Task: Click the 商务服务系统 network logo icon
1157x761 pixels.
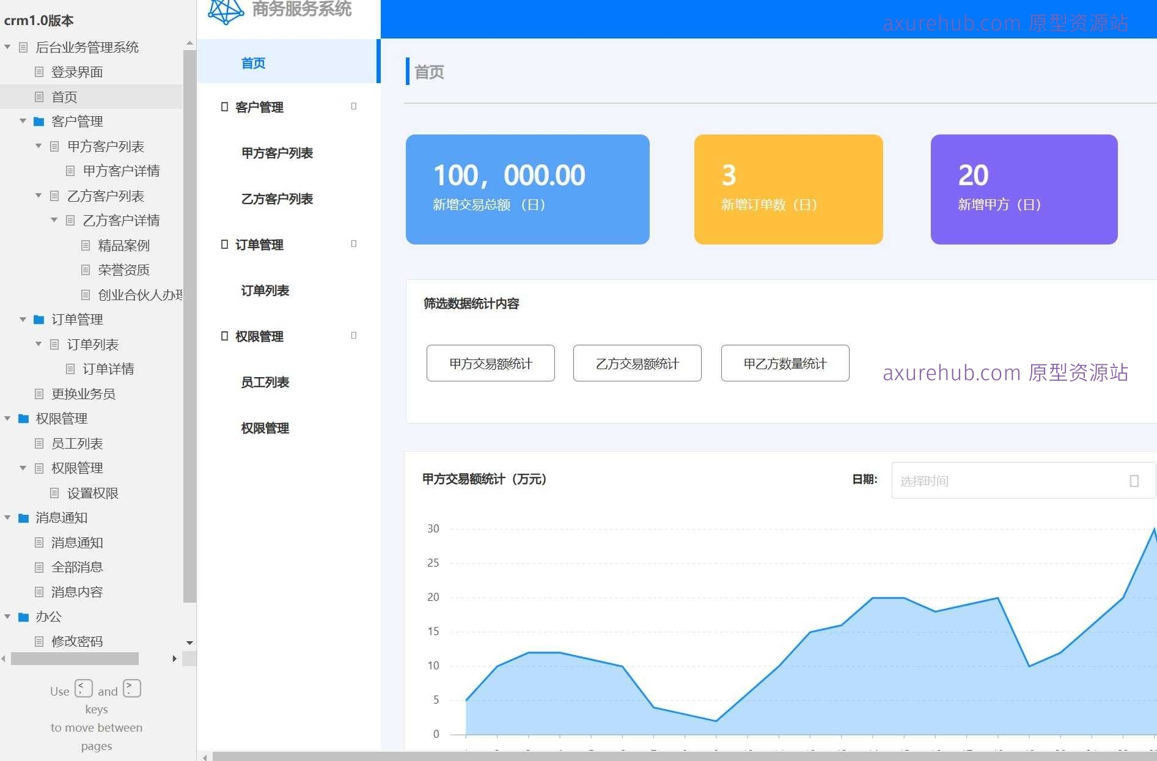Action: point(226,11)
